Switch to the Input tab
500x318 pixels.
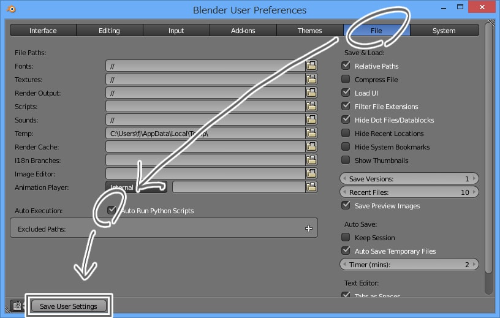176,31
